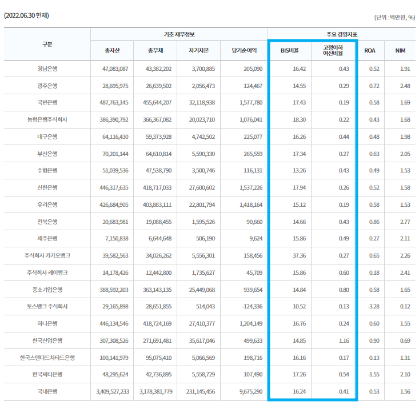This screenshot has height=405, width=419.
Task: Select ROA value -3.28
Action: (373, 306)
